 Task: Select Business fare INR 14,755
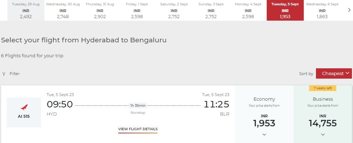pyautogui.click(x=323, y=121)
